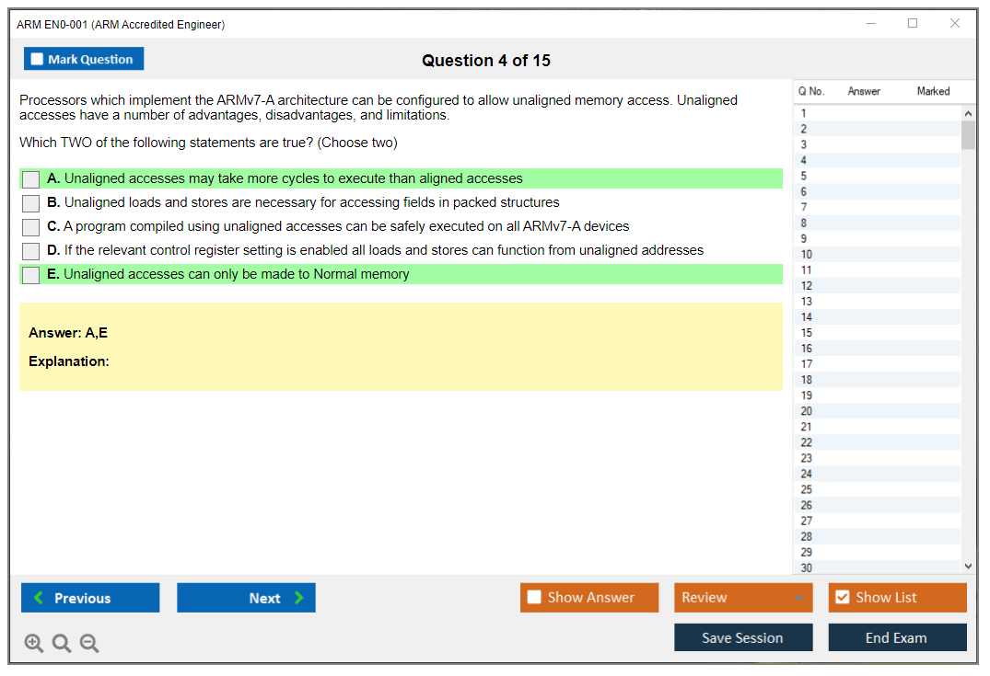Select question 10 in the list

tap(807, 255)
